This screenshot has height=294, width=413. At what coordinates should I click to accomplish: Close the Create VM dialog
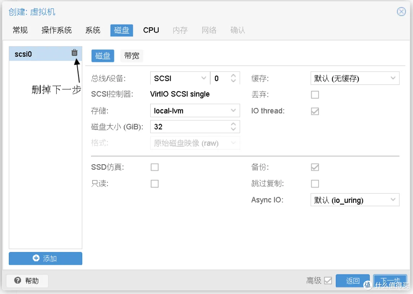point(401,11)
